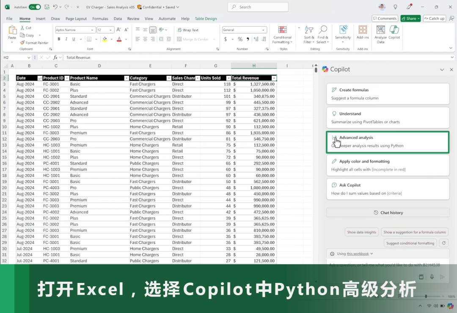Open the Category filter dropdown
This screenshot has height=313, width=457.
[x=169, y=78]
